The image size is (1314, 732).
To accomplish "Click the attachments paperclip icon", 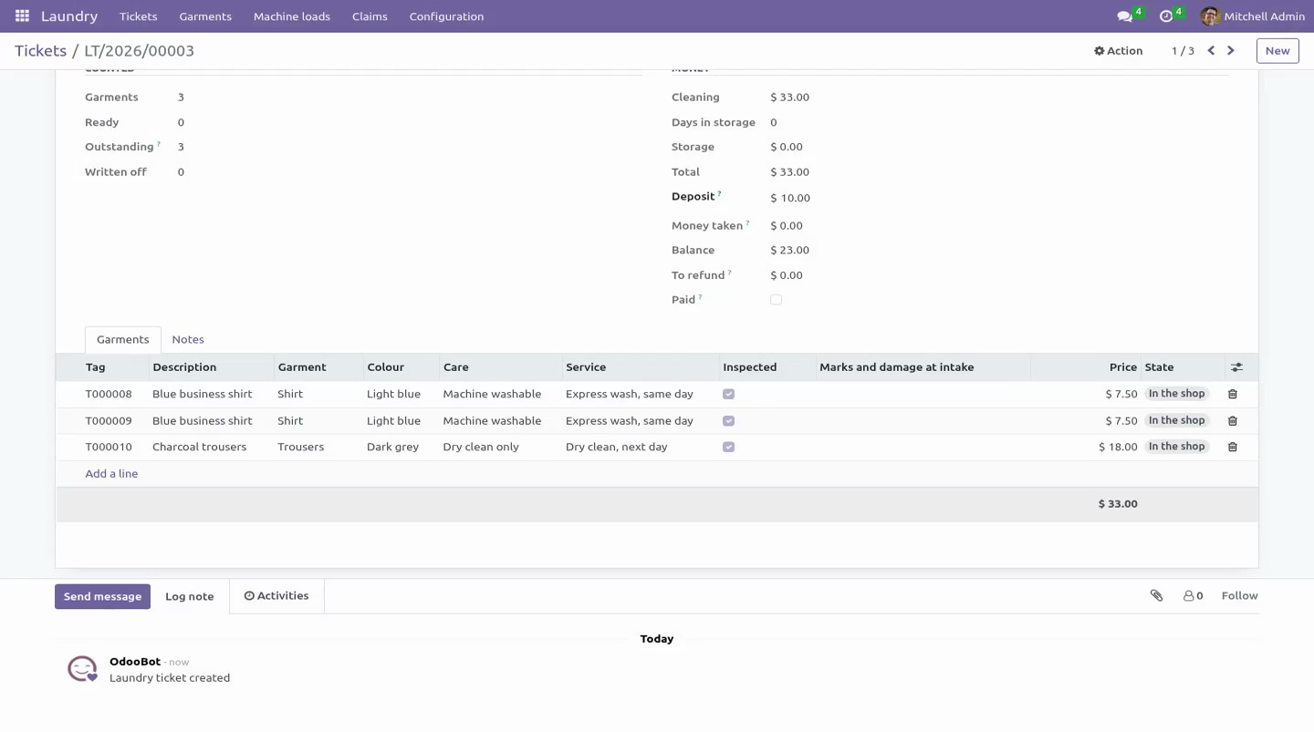I will 1156,596.
